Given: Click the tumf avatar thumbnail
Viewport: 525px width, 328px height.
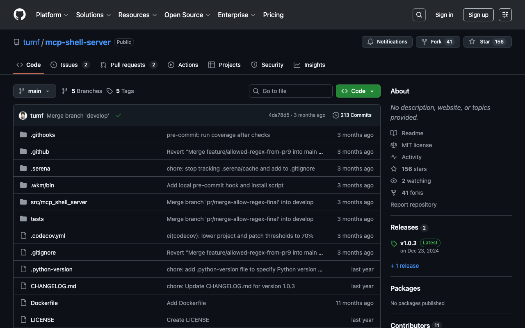Looking at the screenshot, I should pyautogui.click(x=23, y=116).
